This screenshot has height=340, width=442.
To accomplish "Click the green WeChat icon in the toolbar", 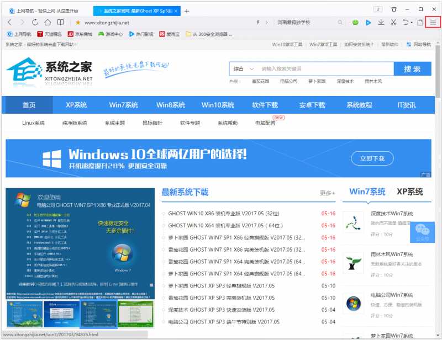I will (x=355, y=23).
